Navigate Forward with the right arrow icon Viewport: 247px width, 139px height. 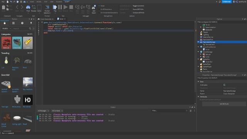(22, 7)
